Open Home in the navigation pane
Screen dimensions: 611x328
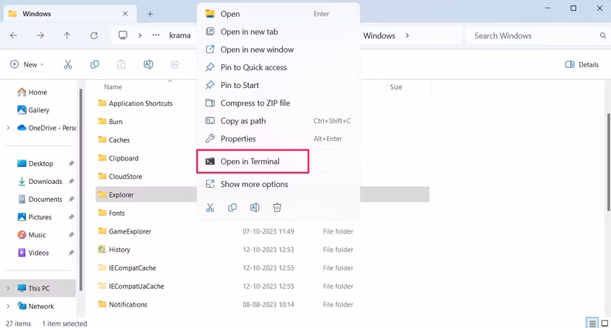coord(32,92)
